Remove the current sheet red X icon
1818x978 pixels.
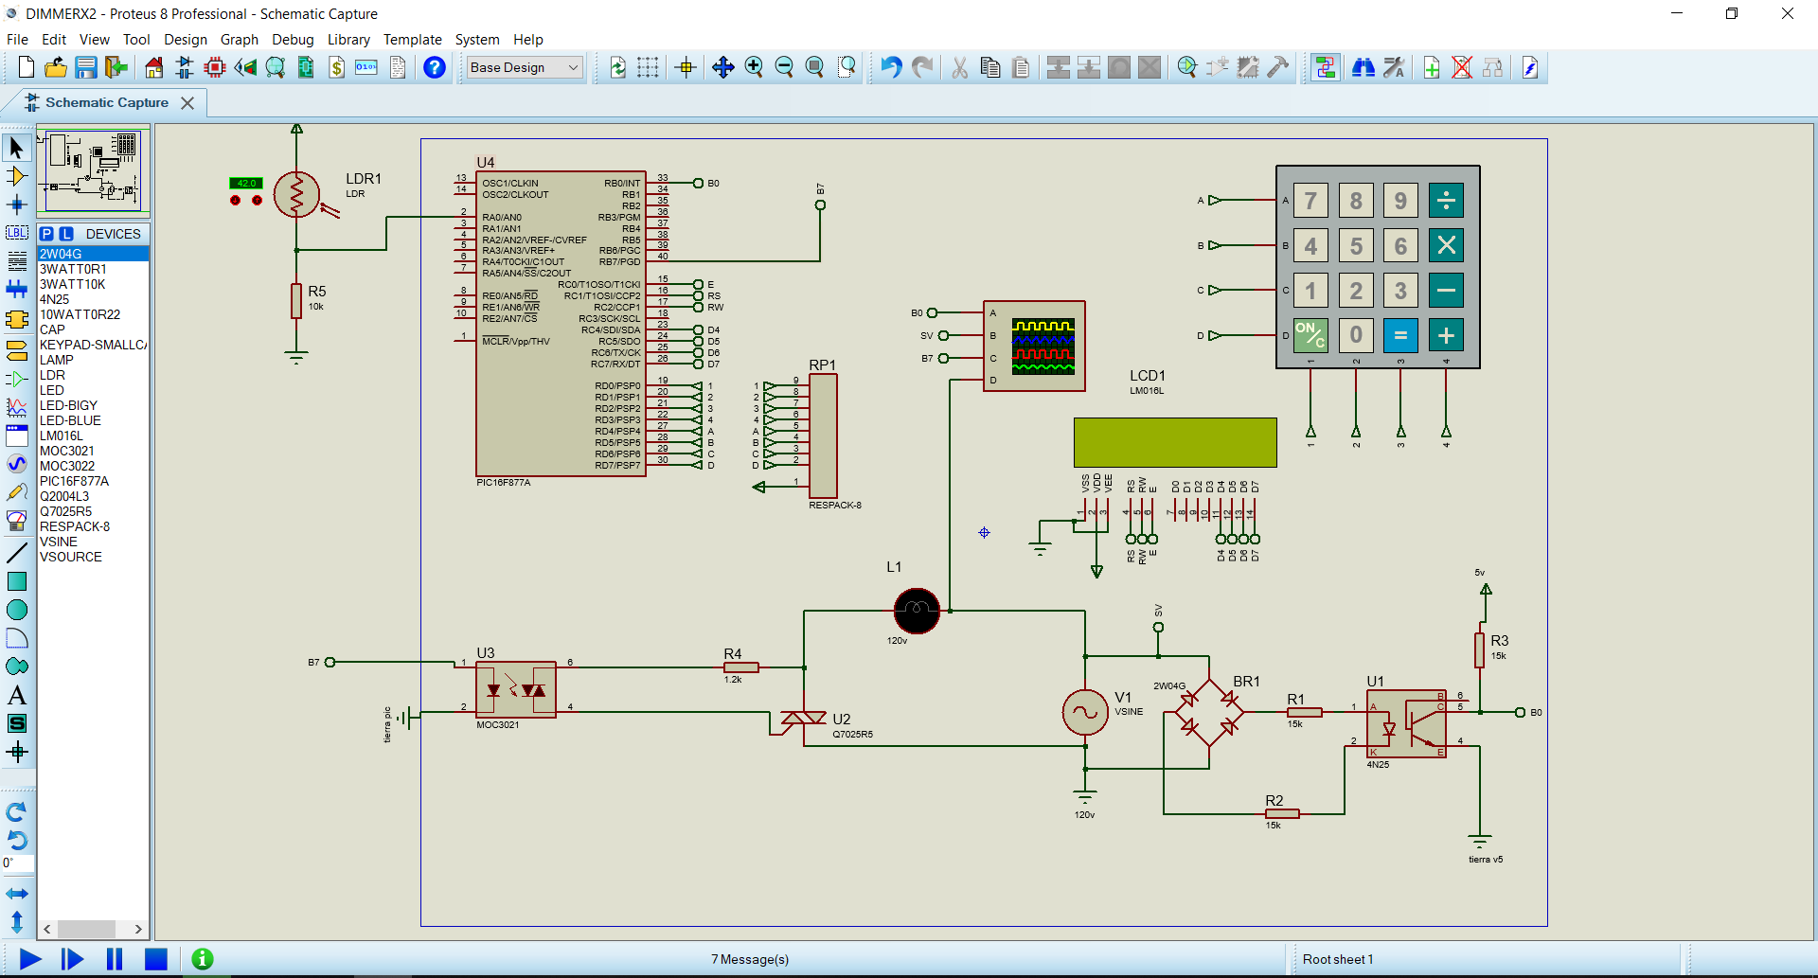(1462, 67)
